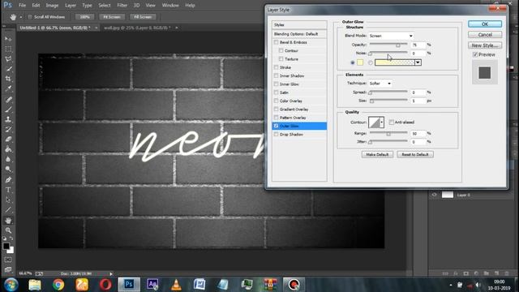Select the Paint Bucket tool
Screen dimensions: 519x292
[x=8, y=149]
